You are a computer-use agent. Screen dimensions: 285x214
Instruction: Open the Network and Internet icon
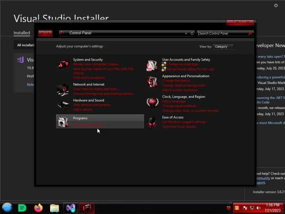[63, 90]
